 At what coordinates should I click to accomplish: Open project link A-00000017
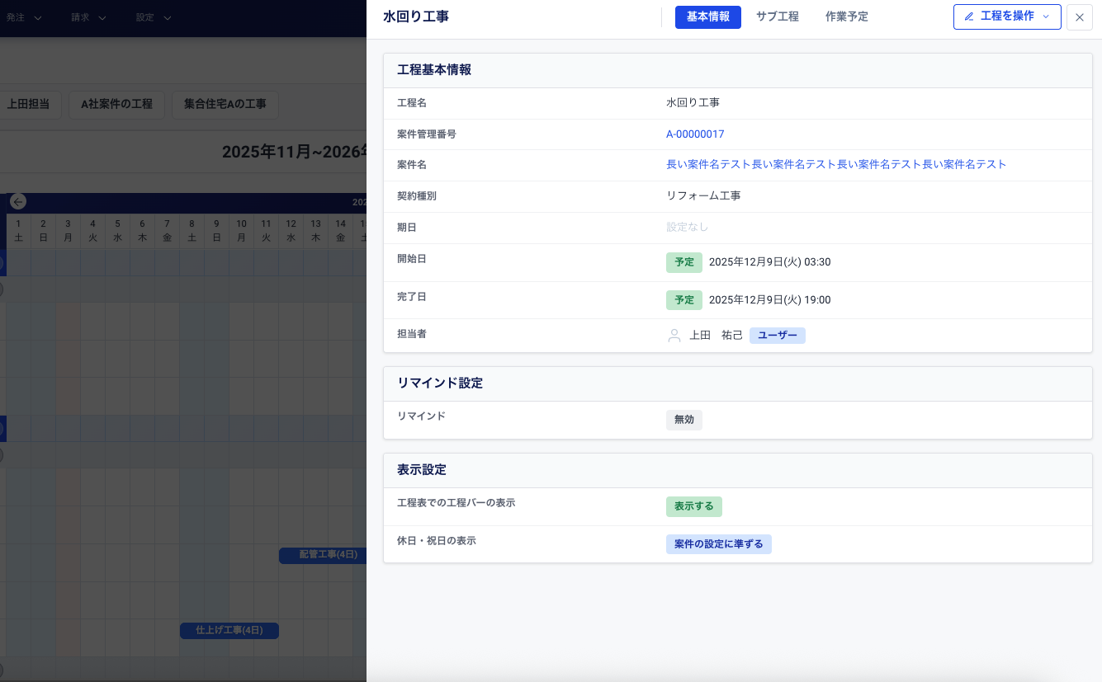695,134
